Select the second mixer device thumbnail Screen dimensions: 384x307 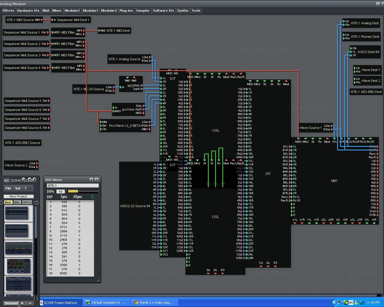18,231
